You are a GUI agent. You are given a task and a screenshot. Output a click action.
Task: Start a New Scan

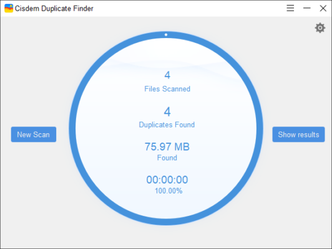[34, 134]
